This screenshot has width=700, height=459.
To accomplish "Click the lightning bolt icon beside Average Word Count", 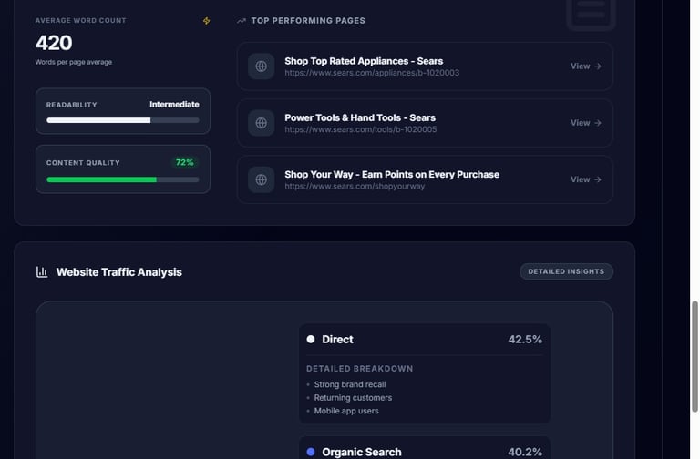I will click(207, 21).
